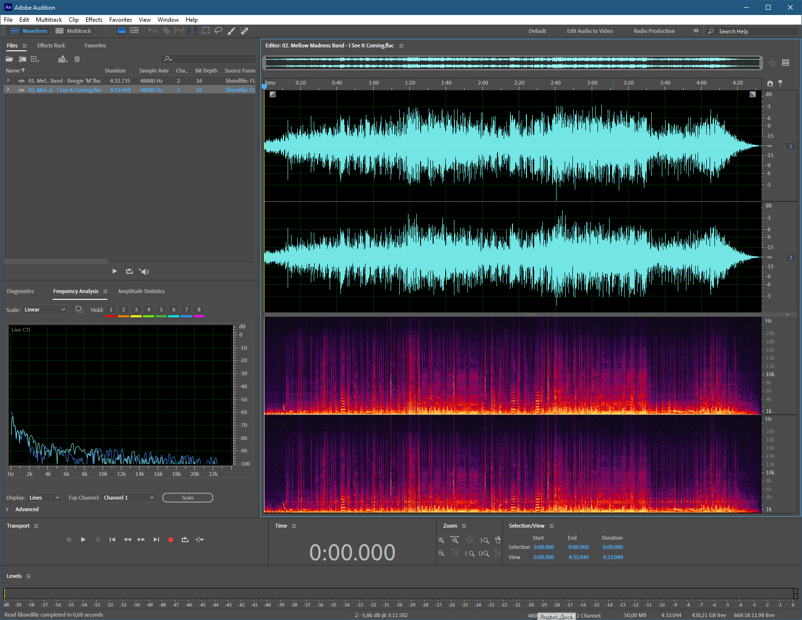The width and height of the screenshot is (802, 620).
Task: Switch to the Effects Rack tab
Action: [x=51, y=45]
